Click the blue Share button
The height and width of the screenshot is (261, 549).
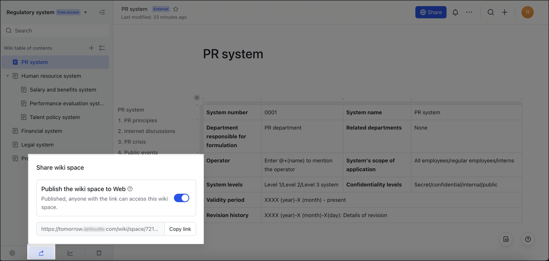point(431,12)
